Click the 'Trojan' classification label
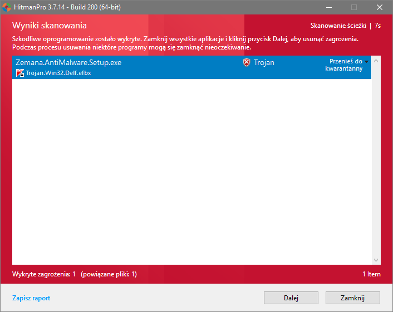Viewport: 393px width, 312px height. pos(264,63)
